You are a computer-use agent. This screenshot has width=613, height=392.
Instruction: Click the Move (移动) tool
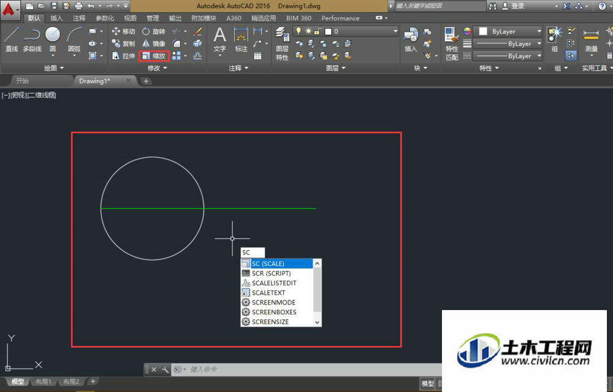click(123, 31)
